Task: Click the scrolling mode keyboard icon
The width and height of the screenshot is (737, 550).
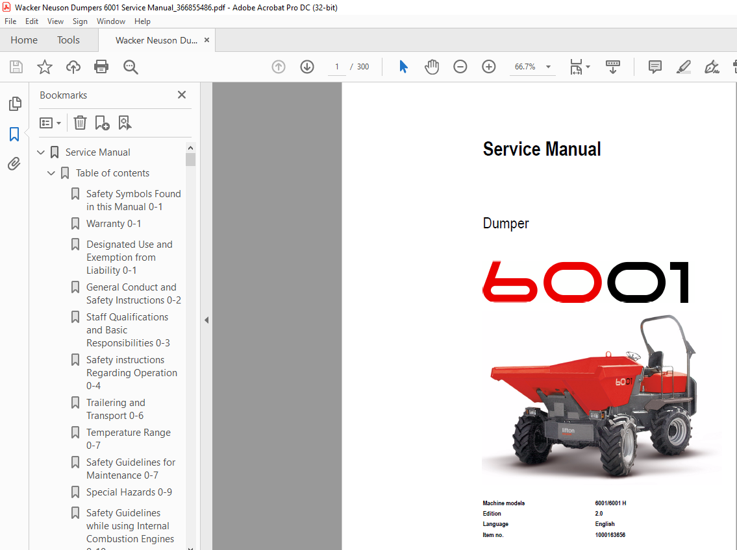Action: coord(612,67)
